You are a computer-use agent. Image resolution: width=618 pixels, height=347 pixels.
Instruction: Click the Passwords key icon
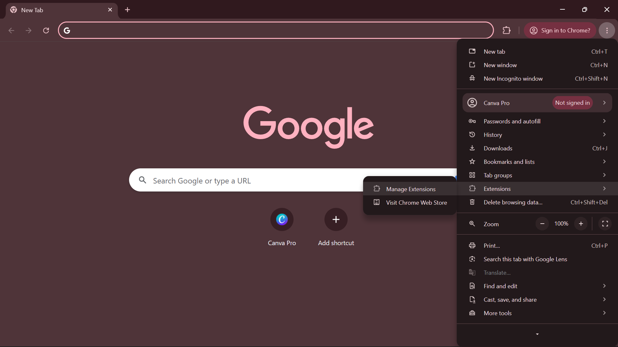472,121
